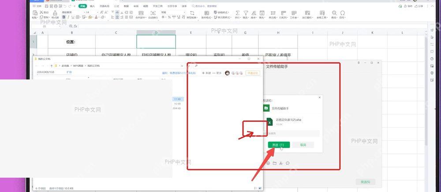
Task: Click the Cut scissors icon
Action: point(41,12)
